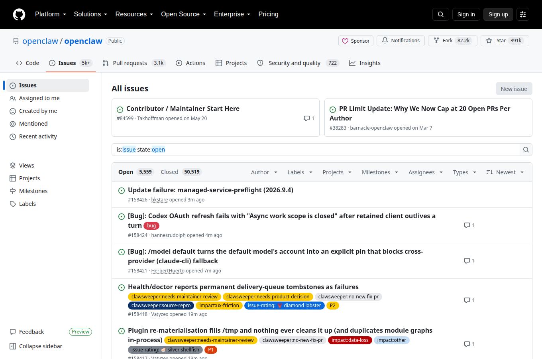
Task: Show Open issues filter
Action: (x=135, y=172)
